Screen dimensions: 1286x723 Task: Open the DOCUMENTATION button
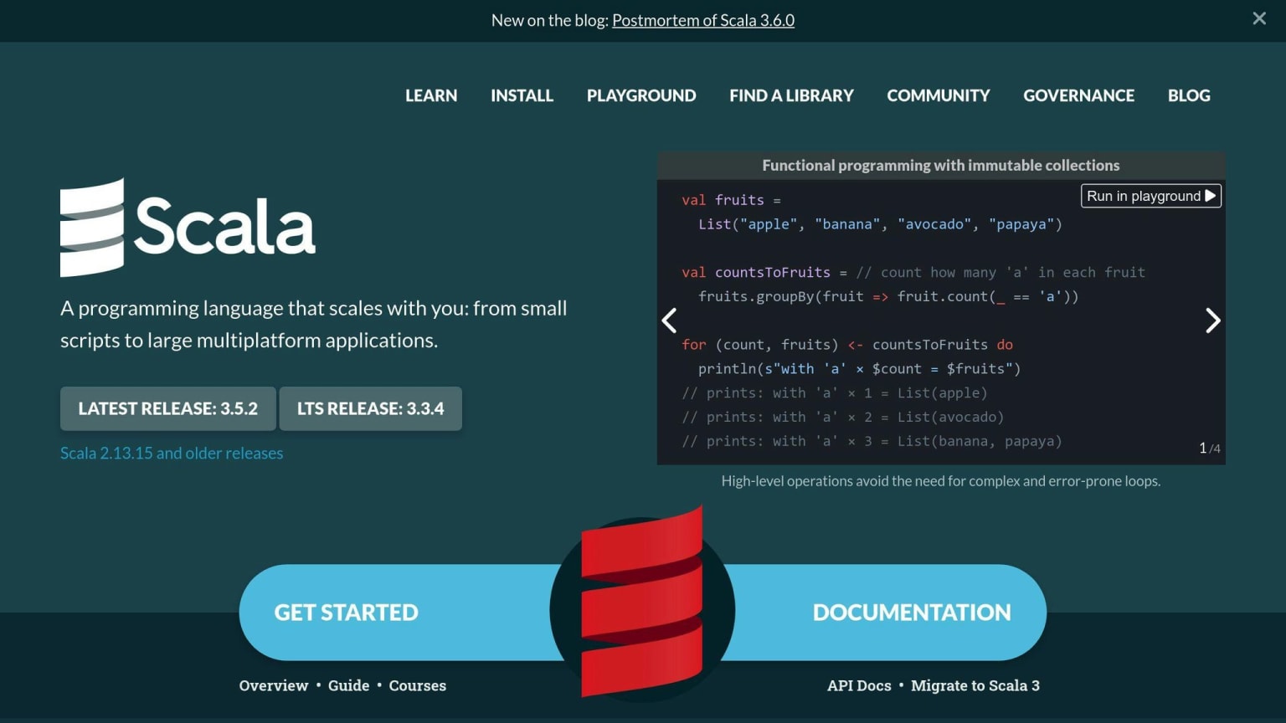(912, 613)
